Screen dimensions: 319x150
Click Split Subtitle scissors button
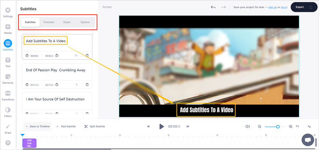pos(95,126)
